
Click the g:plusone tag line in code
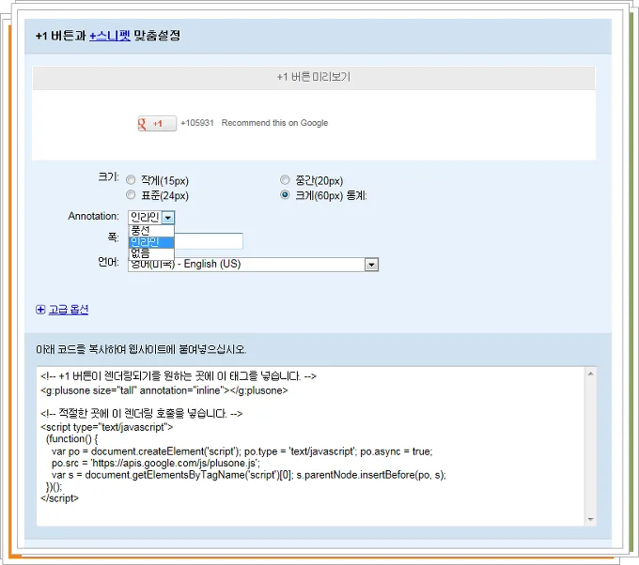click(164, 390)
